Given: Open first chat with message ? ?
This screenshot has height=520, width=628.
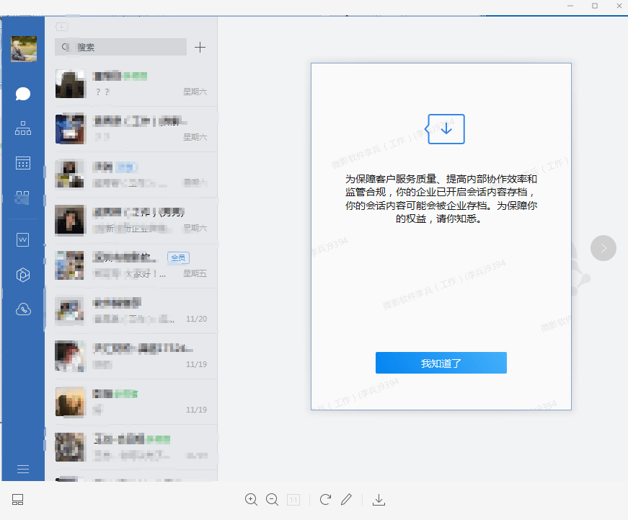Looking at the screenshot, I should [x=131, y=84].
